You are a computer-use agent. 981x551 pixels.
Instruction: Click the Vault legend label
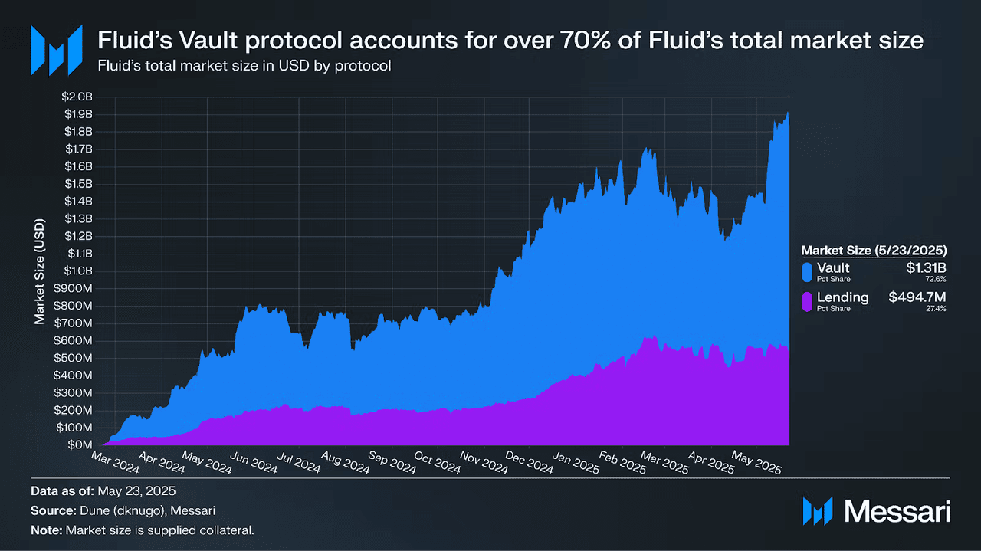click(x=833, y=268)
